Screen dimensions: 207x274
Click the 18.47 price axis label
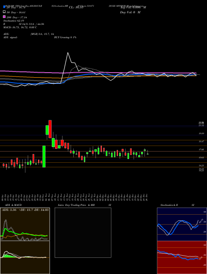click(x=202, y=142)
